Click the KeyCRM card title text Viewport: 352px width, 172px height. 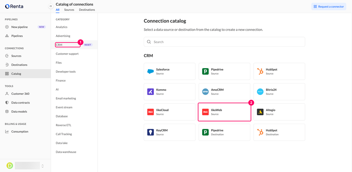point(162,130)
